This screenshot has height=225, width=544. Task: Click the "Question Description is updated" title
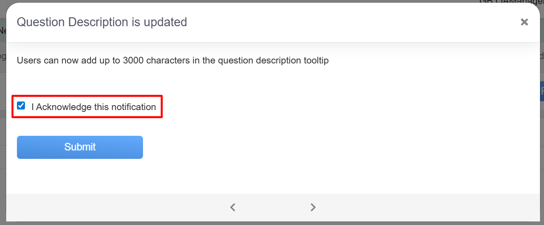(102, 22)
